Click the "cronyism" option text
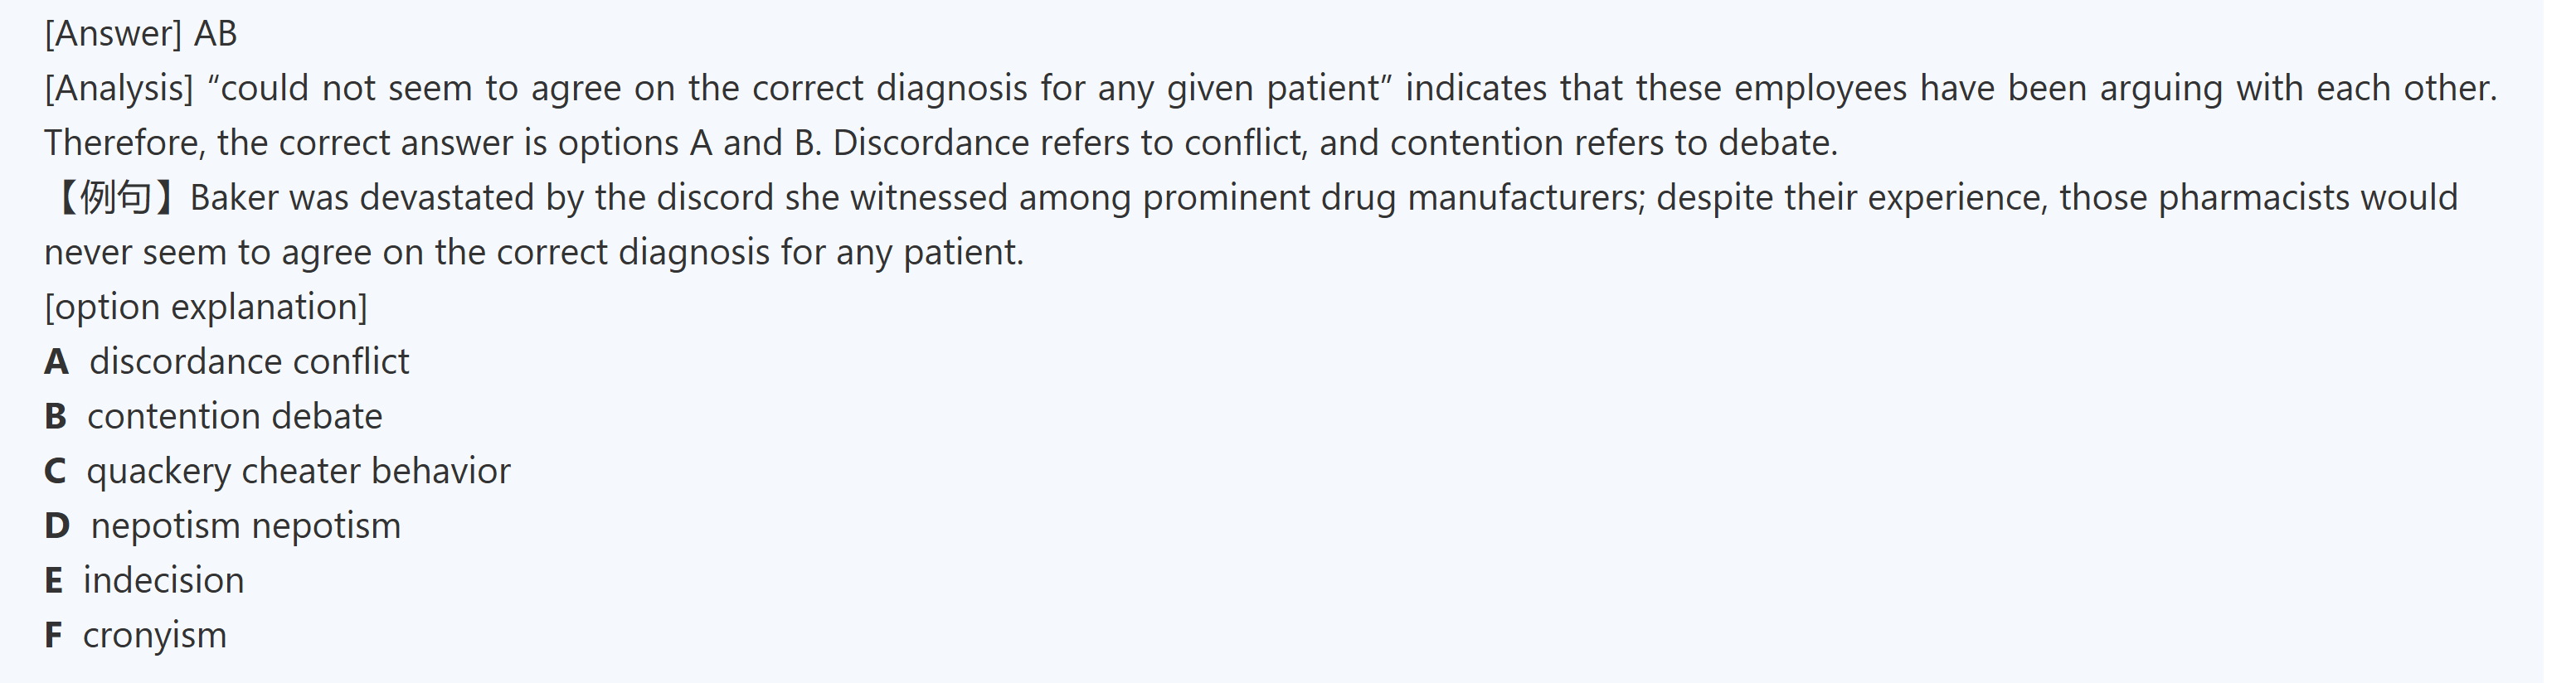The width and height of the screenshot is (2576, 683). tap(155, 635)
